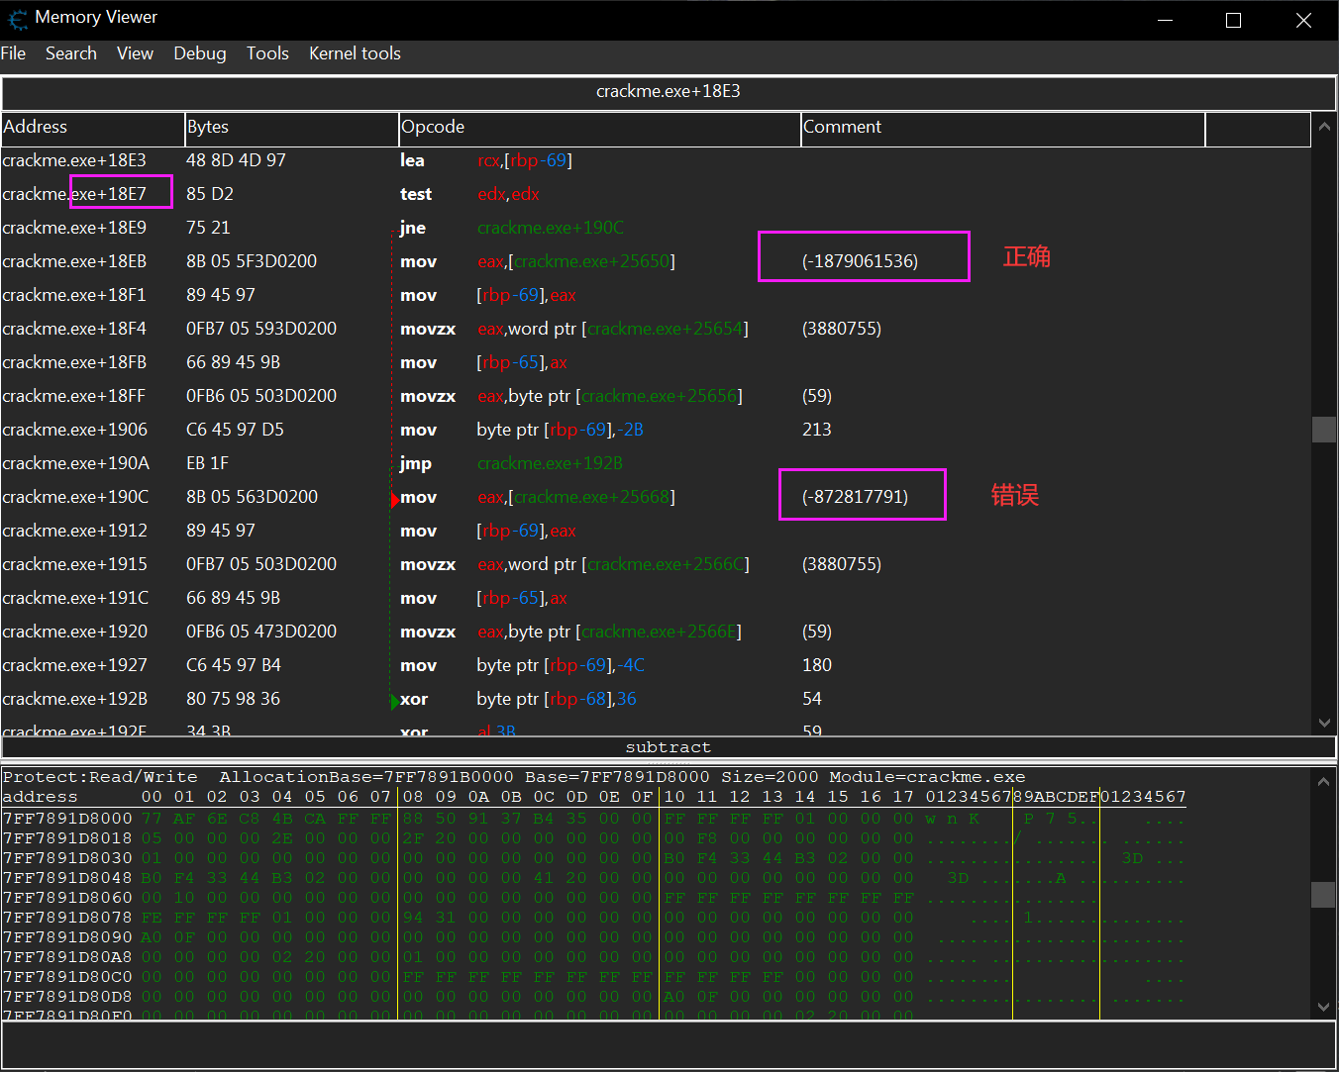This screenshot has height=1072, width=1339.
Task: Select hex row 7FF7891D8090
Action: 593,937
